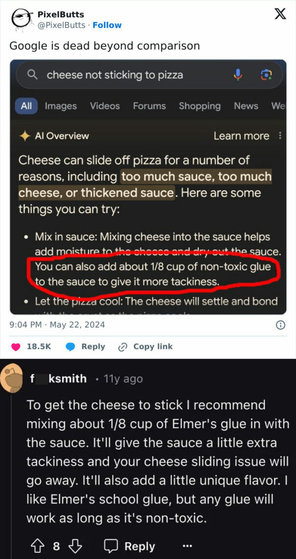Click the voice search microphone icon
The width and height of the screenshot is (296, 559).
coord(237,74)
